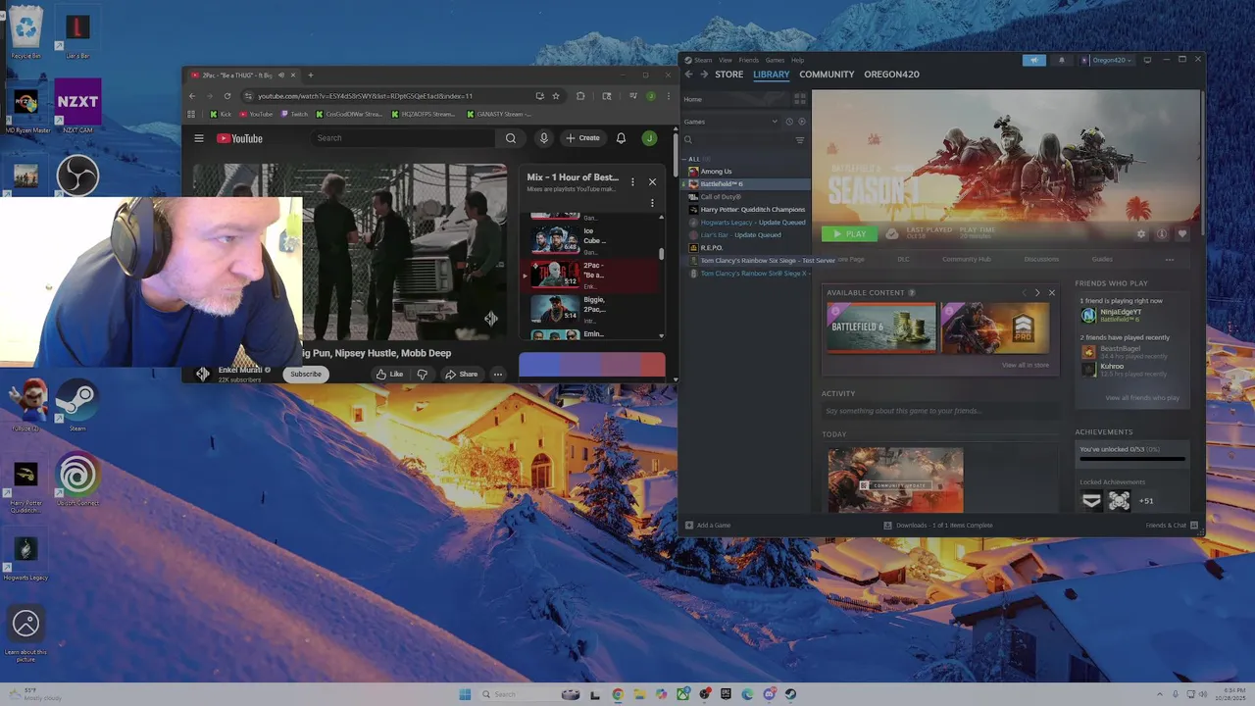Open the Steam desktop shortcut

click(x=77, y=405)
